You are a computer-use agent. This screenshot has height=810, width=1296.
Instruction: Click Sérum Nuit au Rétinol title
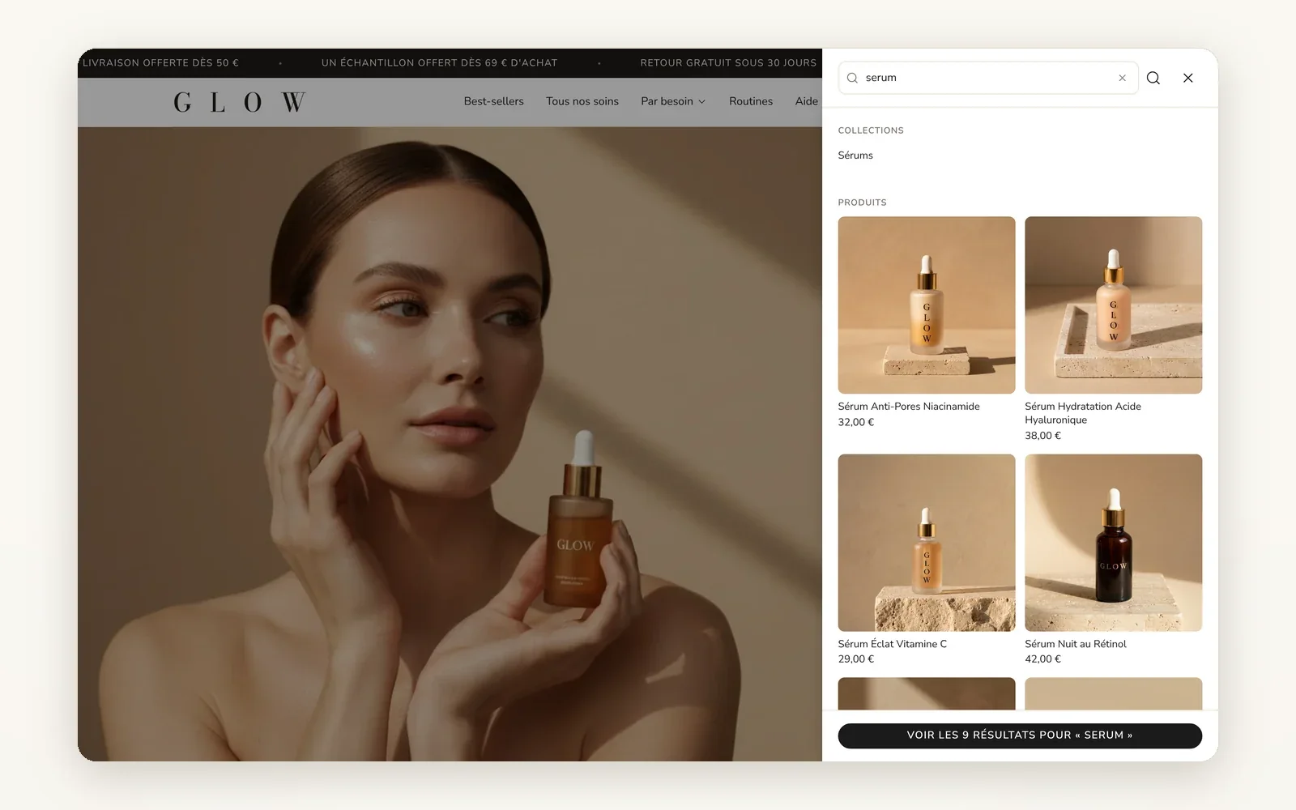coord(1076,644)
